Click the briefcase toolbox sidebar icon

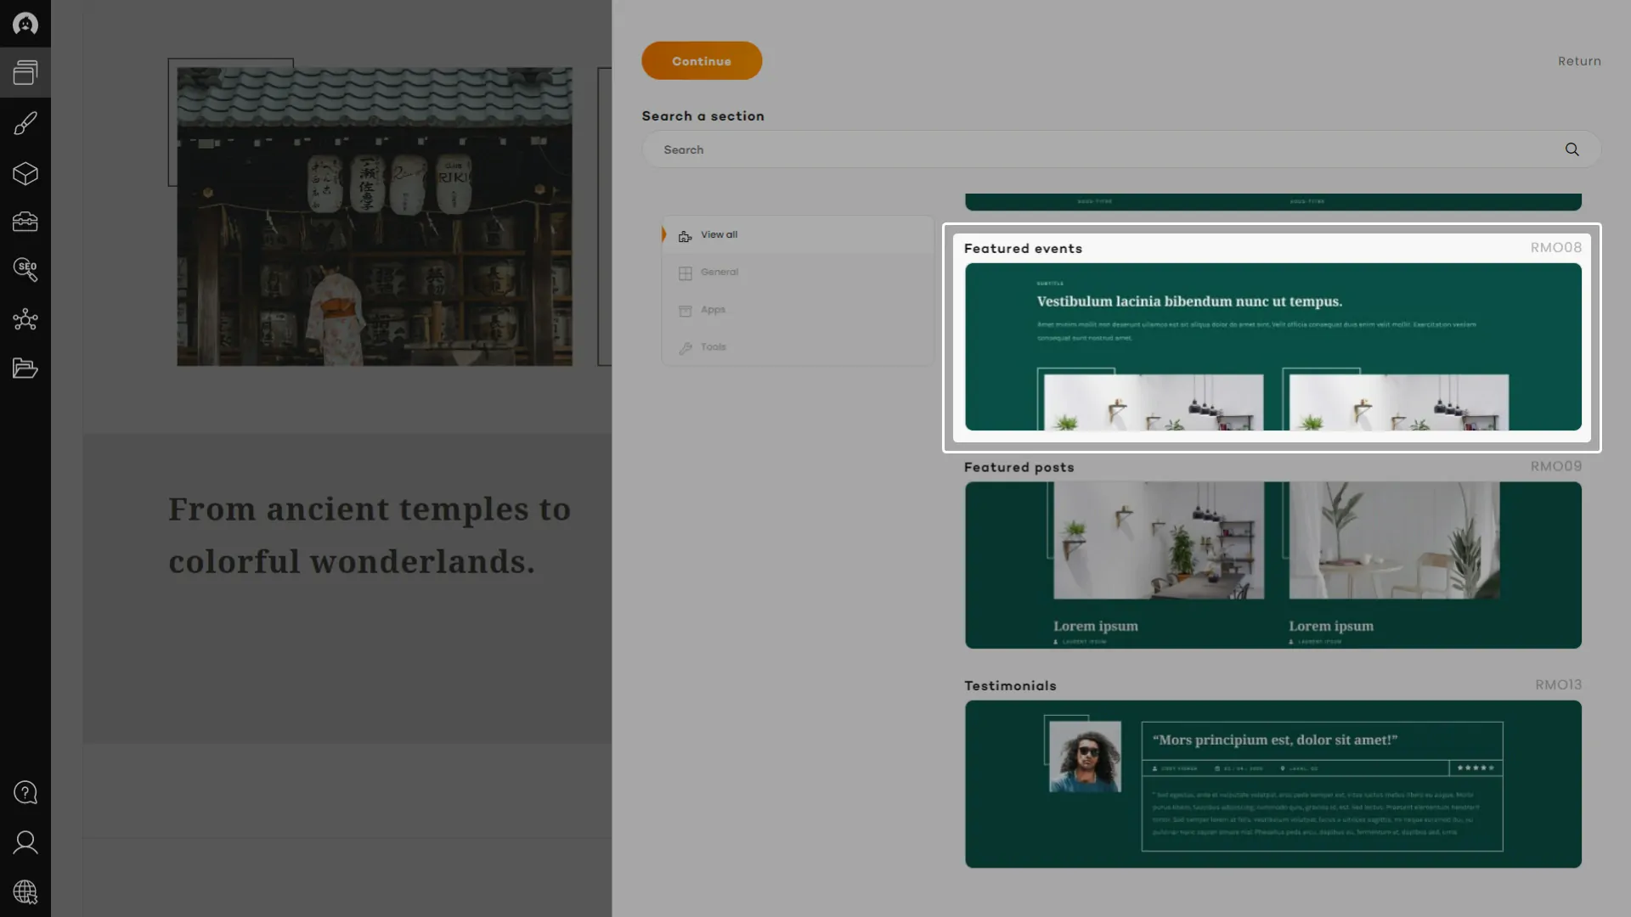pyautogui.click(x=25, y=222)
